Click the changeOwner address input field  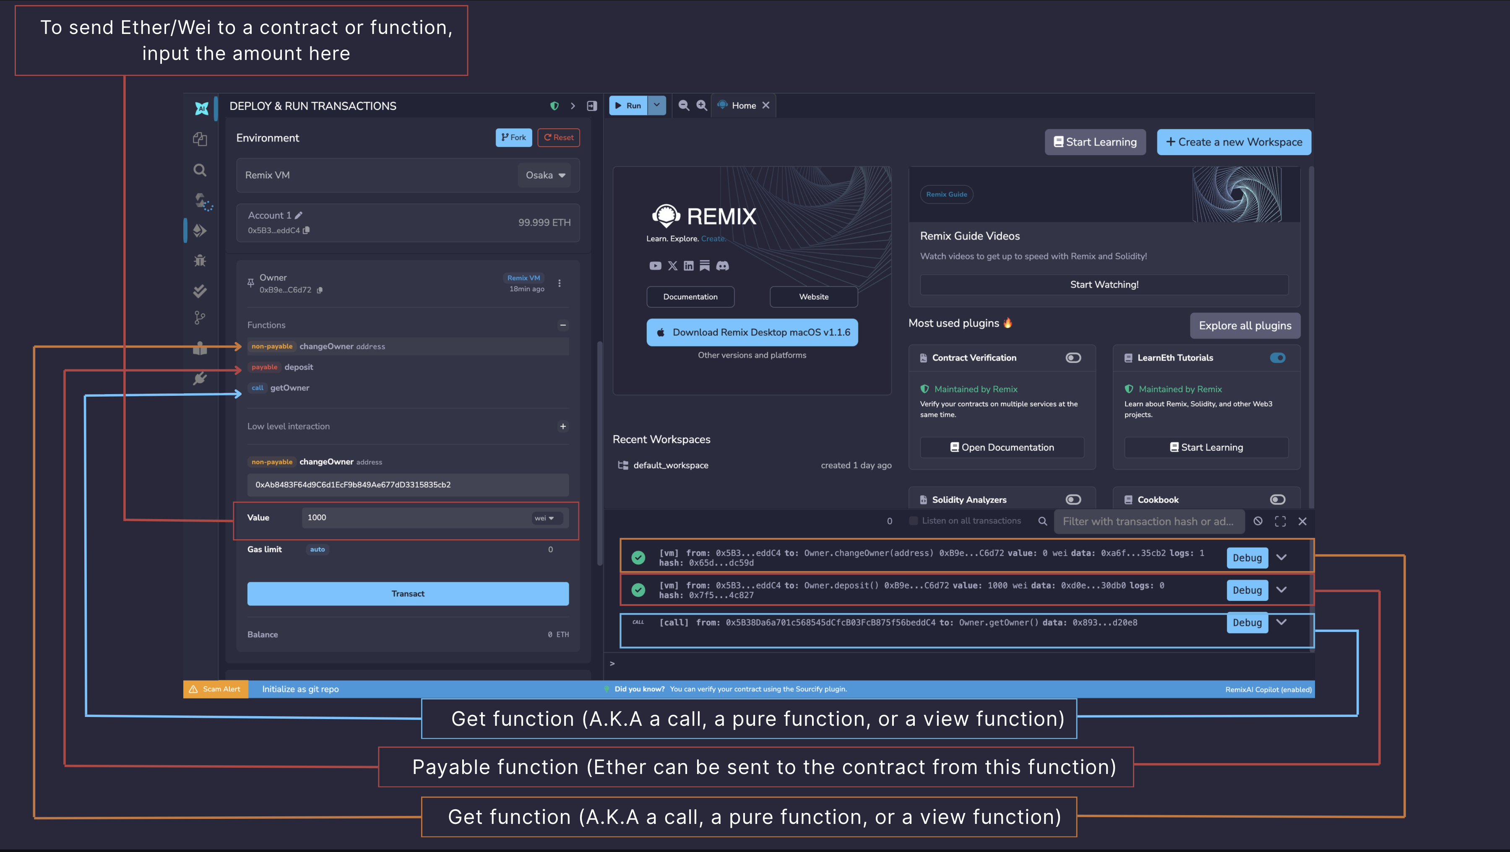tap(408, 485)
